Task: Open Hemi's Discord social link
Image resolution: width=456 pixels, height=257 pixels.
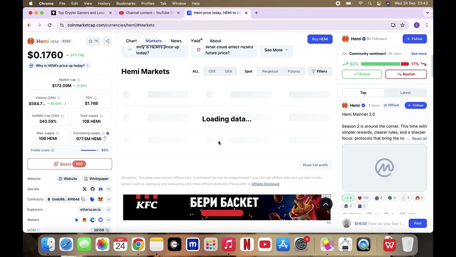Action: [100, 189]
